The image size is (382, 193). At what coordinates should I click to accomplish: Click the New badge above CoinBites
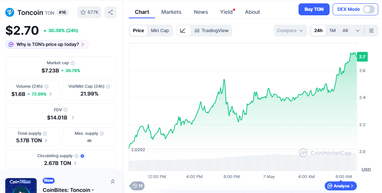pos(49,180)
